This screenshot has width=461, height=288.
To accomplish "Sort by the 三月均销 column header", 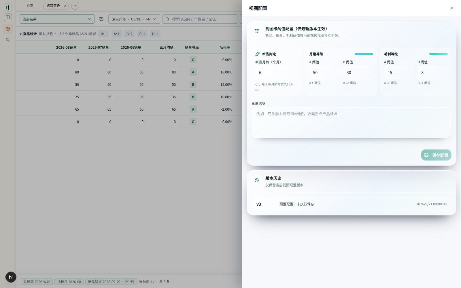I will (167, 48).
